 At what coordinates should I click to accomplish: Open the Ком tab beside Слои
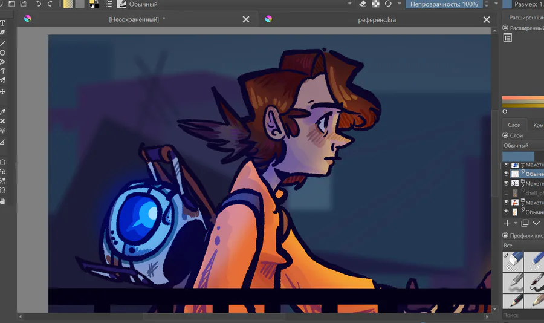coord(536,125)
